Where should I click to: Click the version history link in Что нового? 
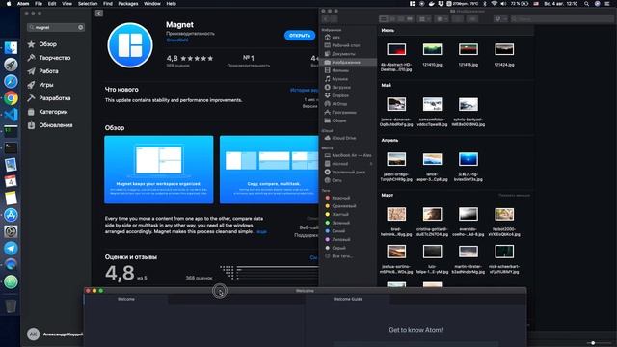click(x=305, y=90)
